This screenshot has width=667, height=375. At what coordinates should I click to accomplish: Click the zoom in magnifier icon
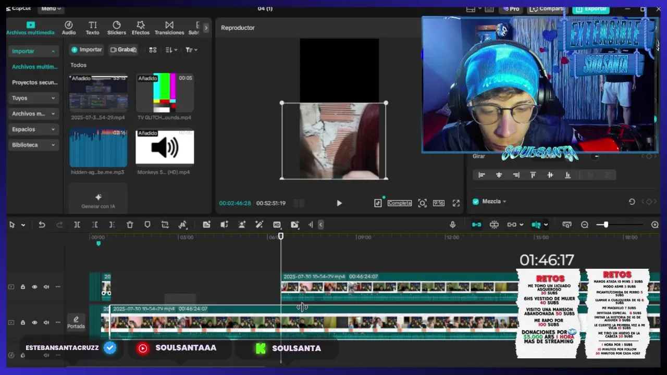tap(655, 224)
